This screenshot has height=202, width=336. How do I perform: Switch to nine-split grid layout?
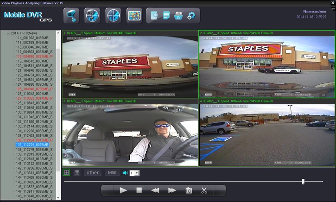(x=77, y=172)
